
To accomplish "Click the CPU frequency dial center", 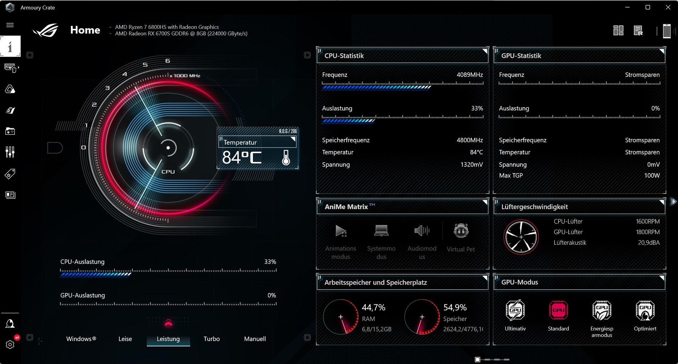I will point(168,148).
